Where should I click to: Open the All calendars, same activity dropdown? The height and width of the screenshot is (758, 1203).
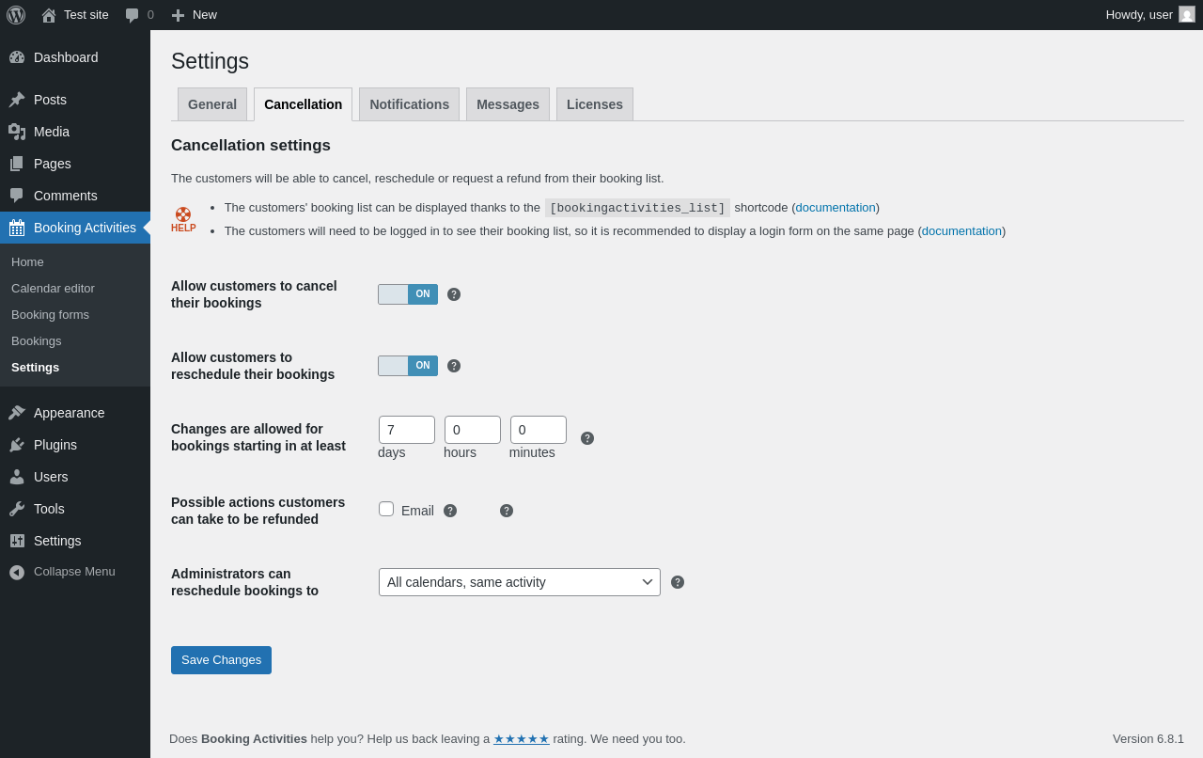(520, 582)
